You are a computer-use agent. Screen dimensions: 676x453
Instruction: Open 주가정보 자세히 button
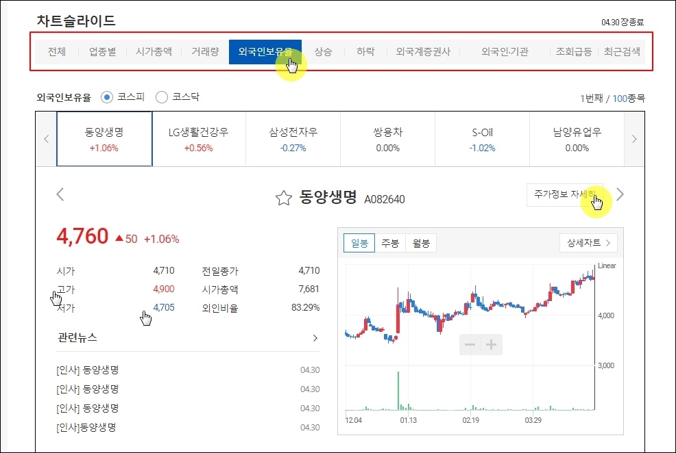coord(565,195)
